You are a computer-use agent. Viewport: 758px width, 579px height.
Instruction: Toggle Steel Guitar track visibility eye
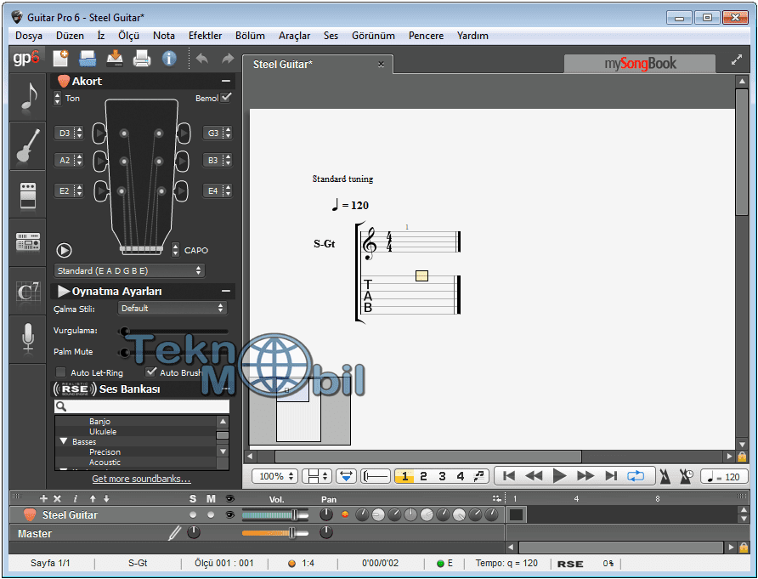(x=229, y=514)
